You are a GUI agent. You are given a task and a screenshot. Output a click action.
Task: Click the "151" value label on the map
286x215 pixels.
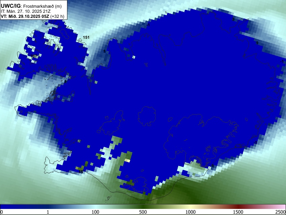click(86, 37)
